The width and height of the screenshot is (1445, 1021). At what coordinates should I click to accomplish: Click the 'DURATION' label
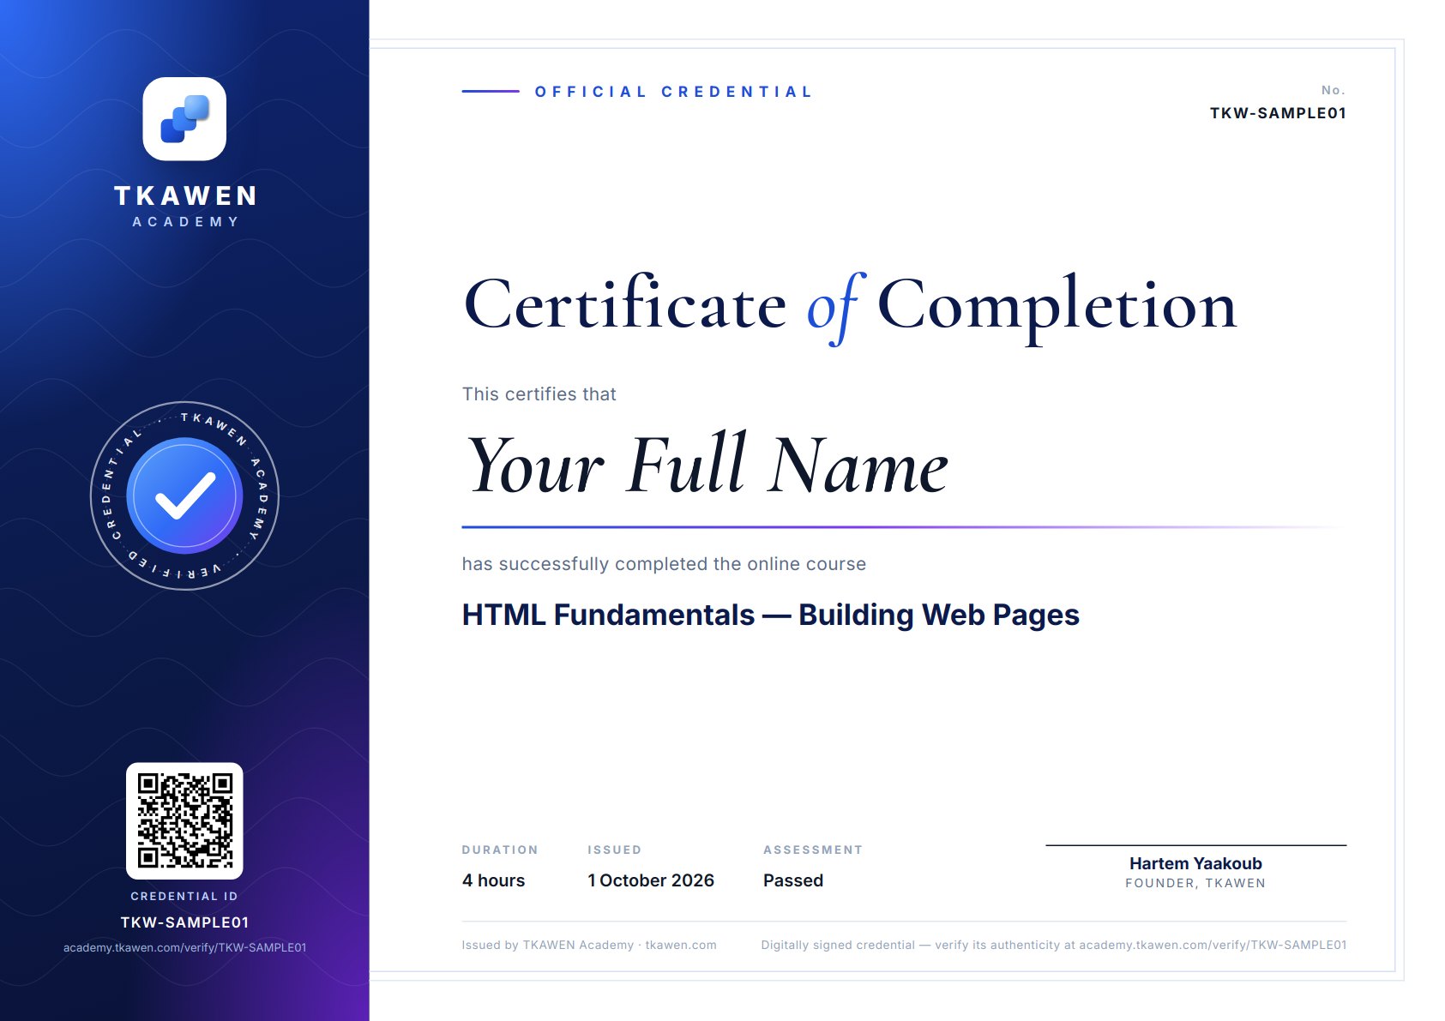click(x=500, y=850)
